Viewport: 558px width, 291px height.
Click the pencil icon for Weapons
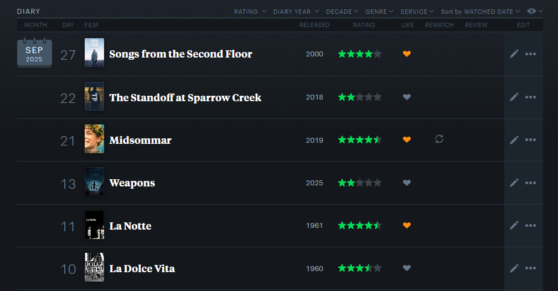[x=514, y=183]
